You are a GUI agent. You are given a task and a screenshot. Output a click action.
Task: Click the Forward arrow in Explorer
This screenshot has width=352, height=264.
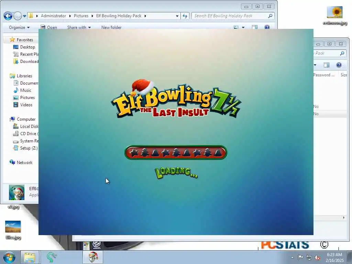tap(18, 16)
